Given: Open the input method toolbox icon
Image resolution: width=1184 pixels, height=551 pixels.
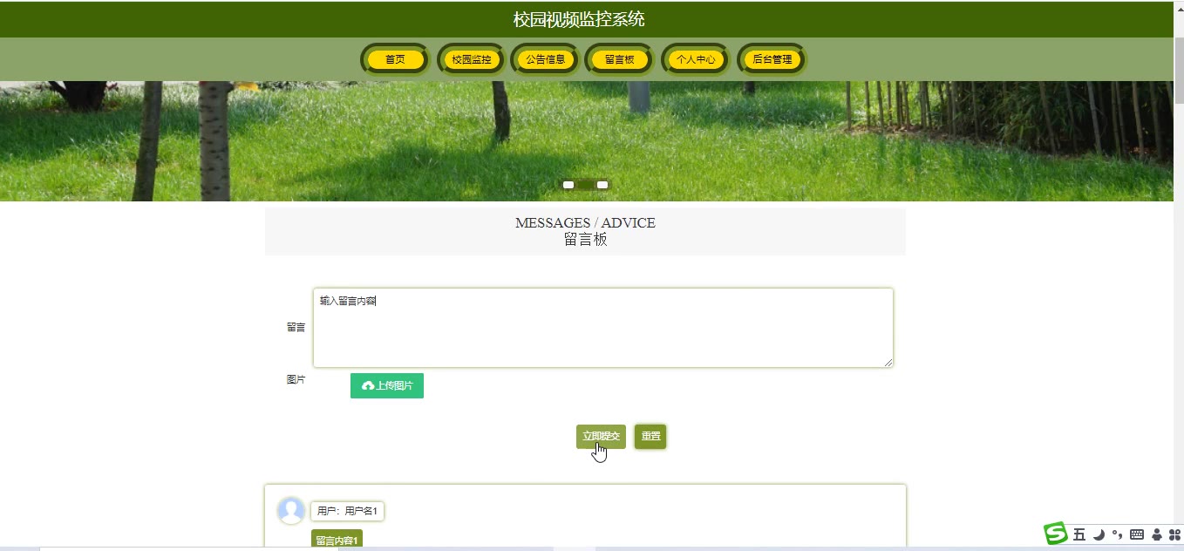Looking at the screenshot, I should coord(1174,534).
